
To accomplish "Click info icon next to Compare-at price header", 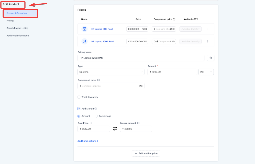I will (x=174, y=19).
